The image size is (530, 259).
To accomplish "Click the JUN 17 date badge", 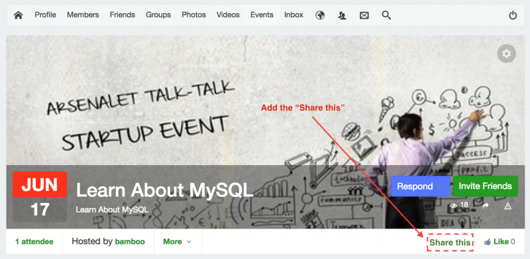I will (40, 197).
